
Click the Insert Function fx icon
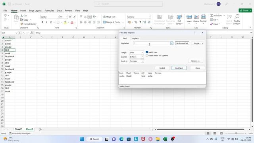tap(31, 33)
